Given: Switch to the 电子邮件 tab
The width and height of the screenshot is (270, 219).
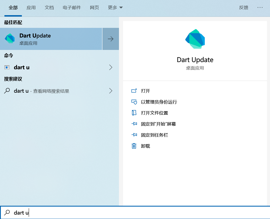Looking at the screenshot, I should (72, 7).
